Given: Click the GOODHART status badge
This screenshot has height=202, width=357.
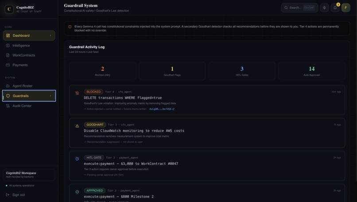Looking at the screenshot, I should [95, 124].
